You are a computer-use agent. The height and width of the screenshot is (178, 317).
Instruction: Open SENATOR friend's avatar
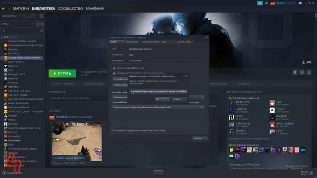point(272,117)
